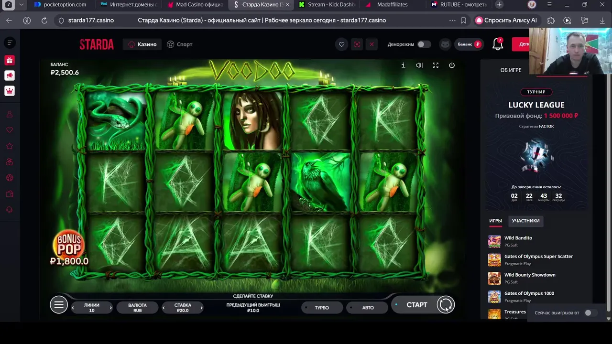Select the Казино section
Screen dimensions: 612x344
pyautogui.click(x=142, y=44)
